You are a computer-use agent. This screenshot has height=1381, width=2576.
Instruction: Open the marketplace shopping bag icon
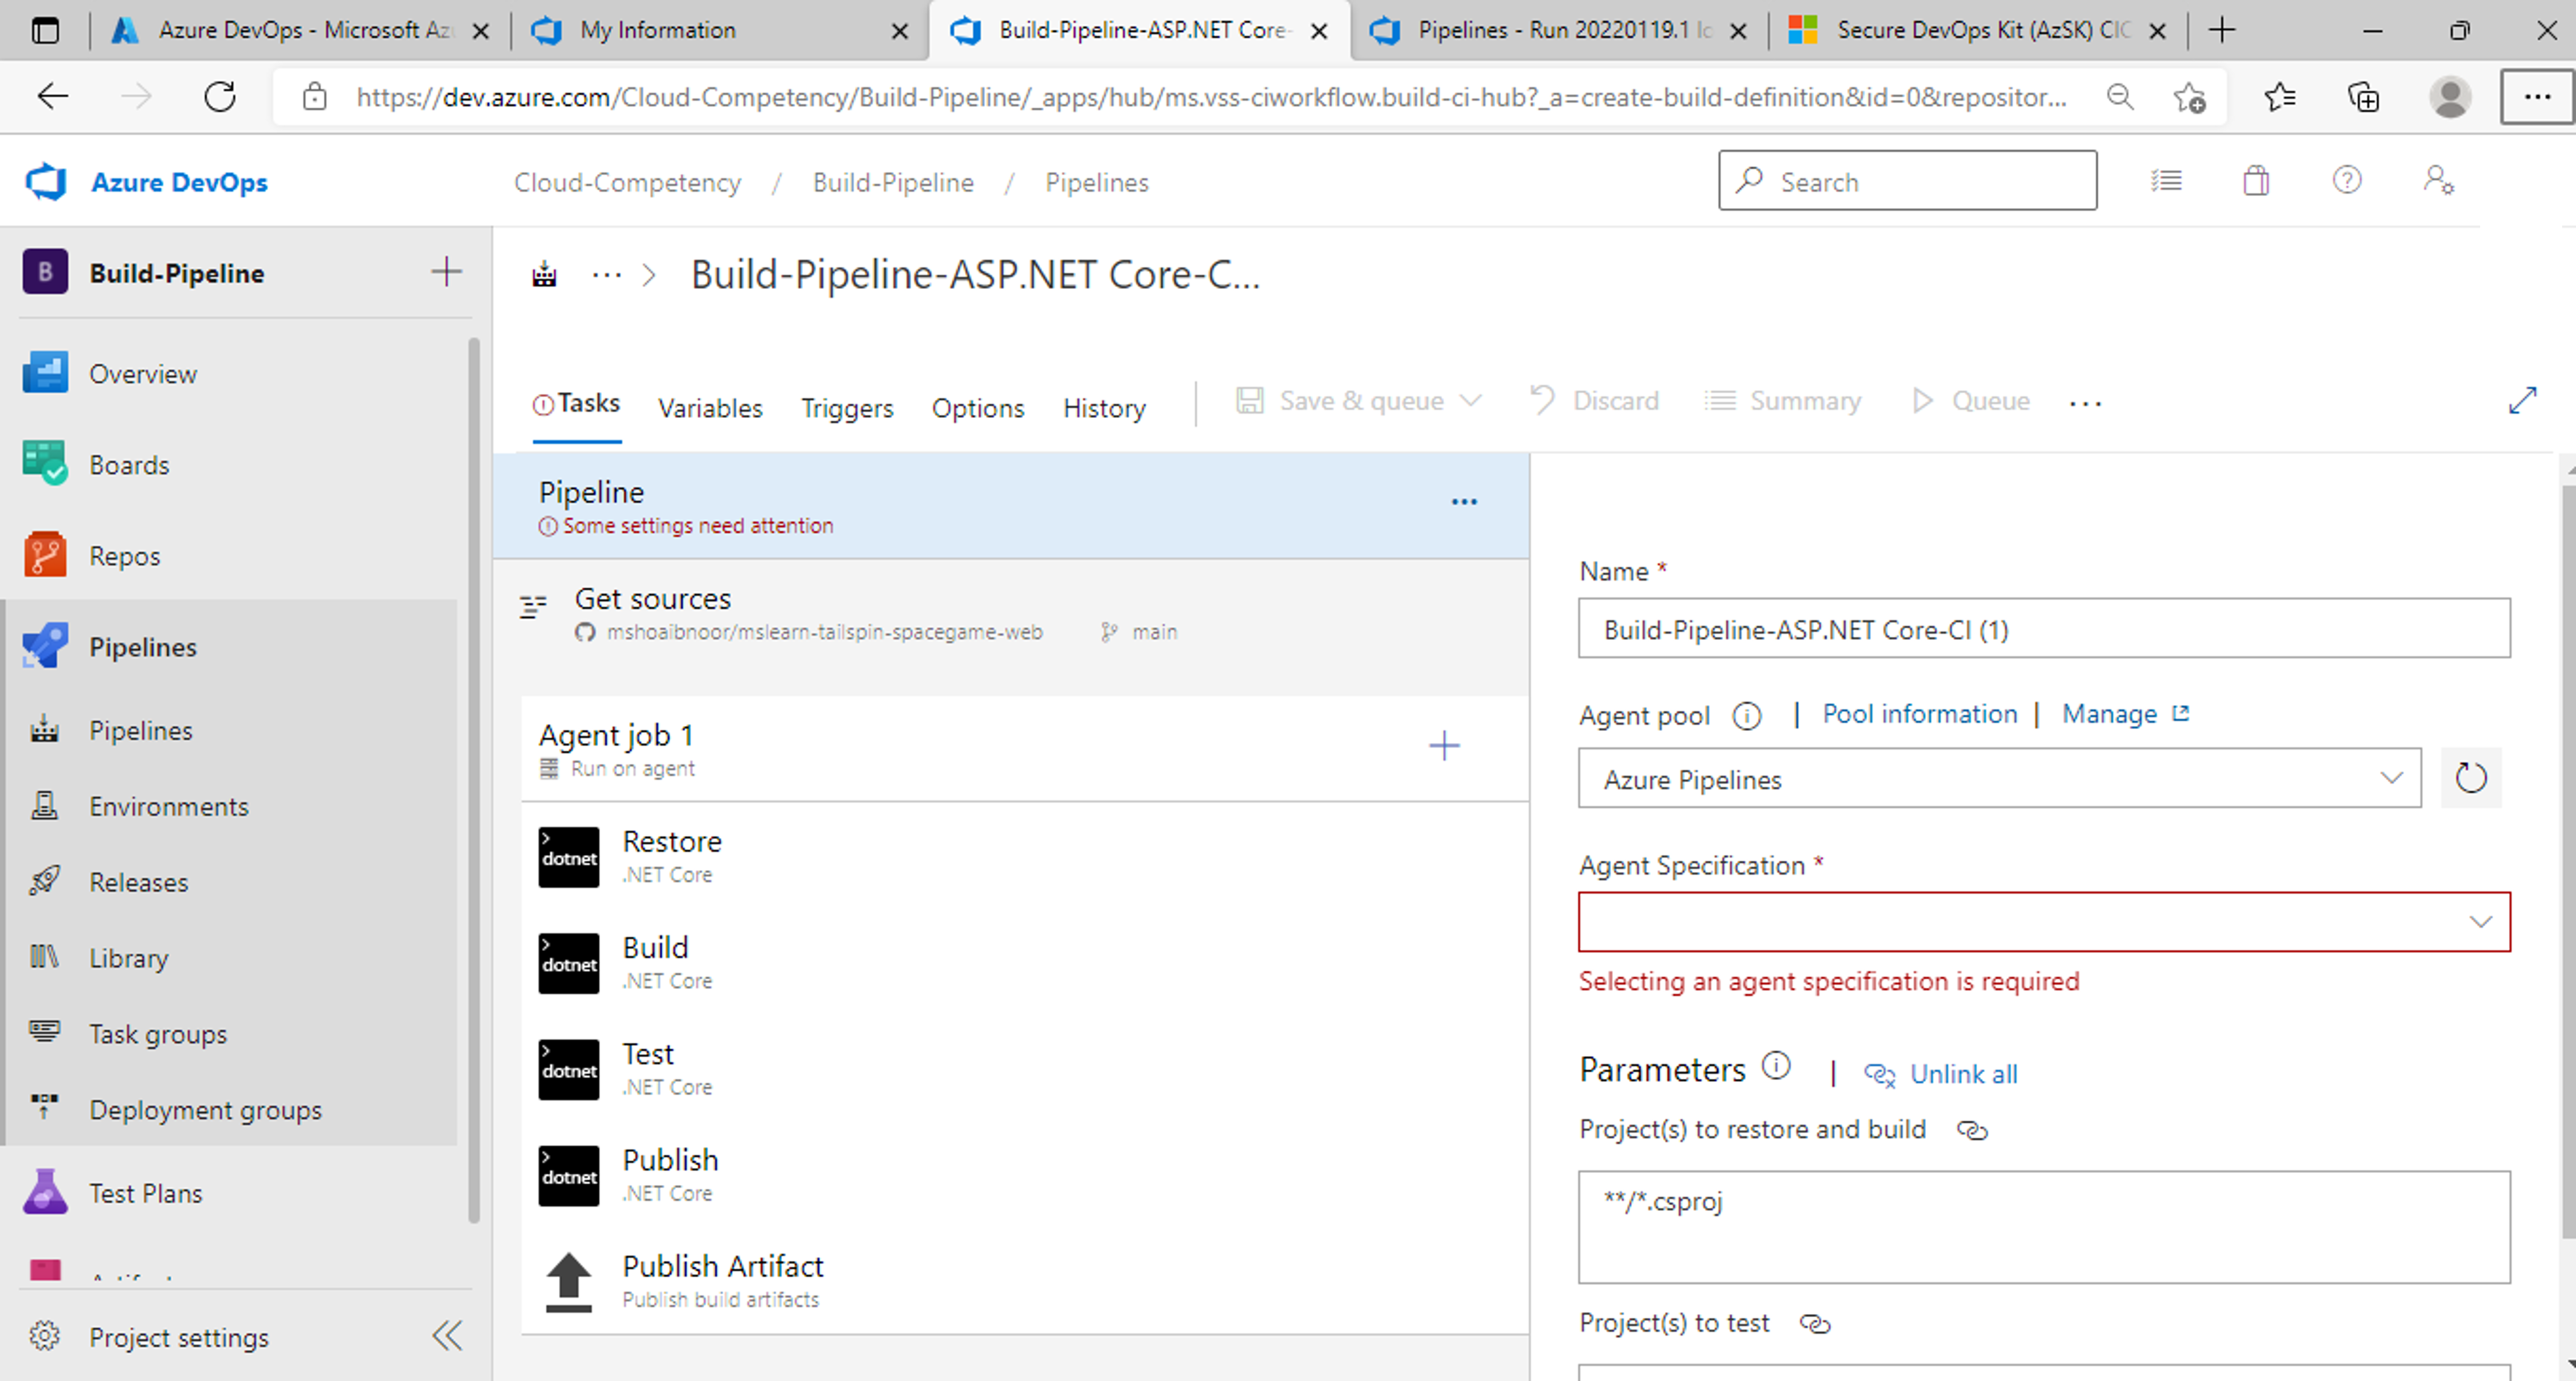coord(2256,181)
